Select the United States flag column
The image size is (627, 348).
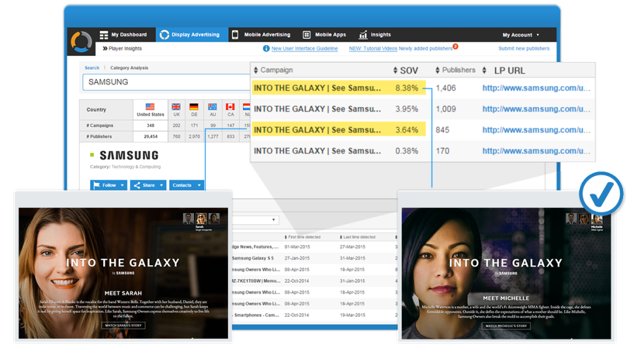click(150, 109)
